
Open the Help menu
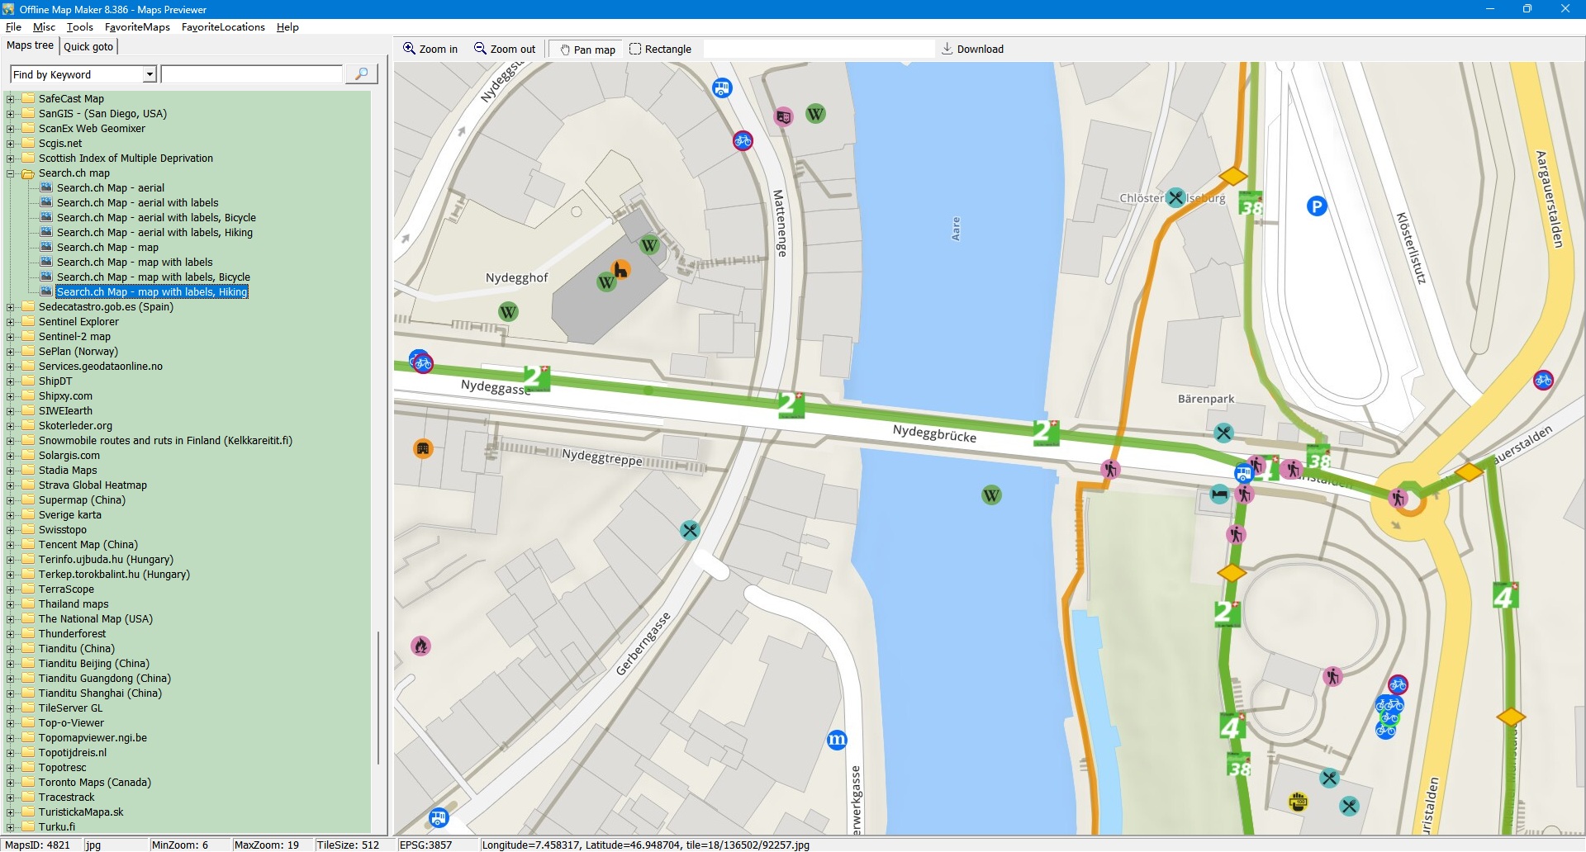(x=287, y=27)
